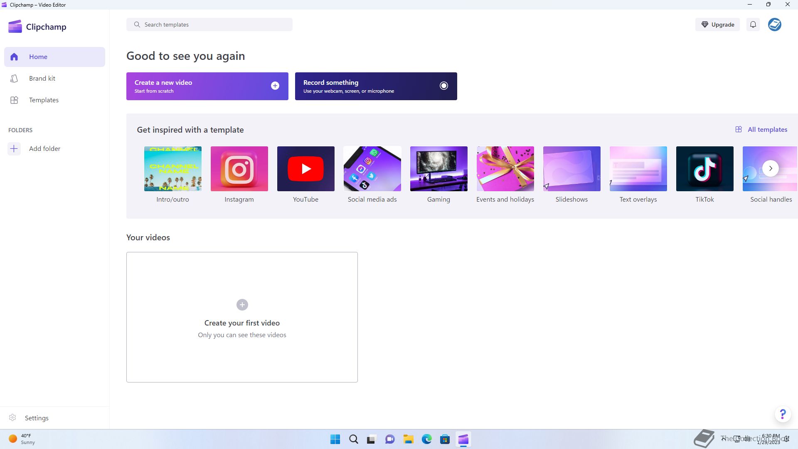This screenshot has height=449, width=798.
Task: Launch Microsoft Edge from taskbar
Action: point(427,439)
